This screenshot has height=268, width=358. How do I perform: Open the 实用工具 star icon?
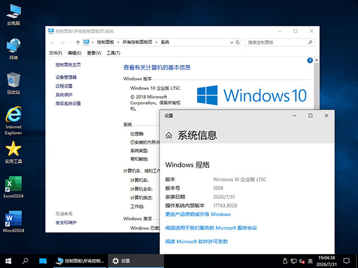(13, 152)
